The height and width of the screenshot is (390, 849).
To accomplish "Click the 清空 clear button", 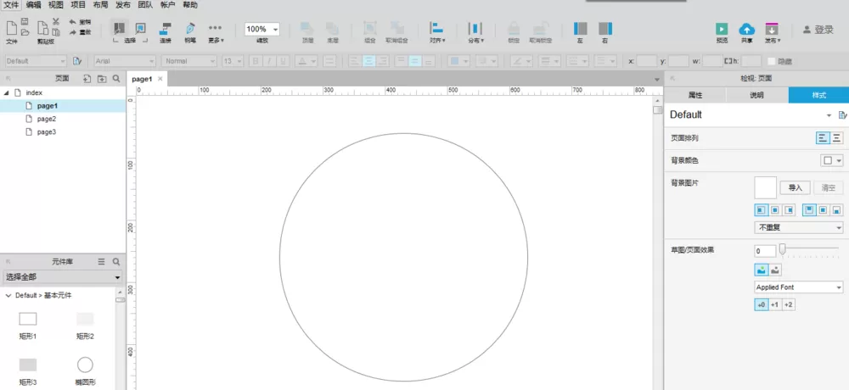I will [x=829, y=187].
